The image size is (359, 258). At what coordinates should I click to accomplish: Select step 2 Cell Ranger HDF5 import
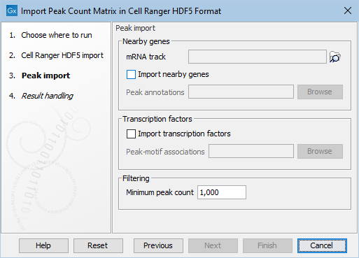pyautogui.click(x=56, y=55)
